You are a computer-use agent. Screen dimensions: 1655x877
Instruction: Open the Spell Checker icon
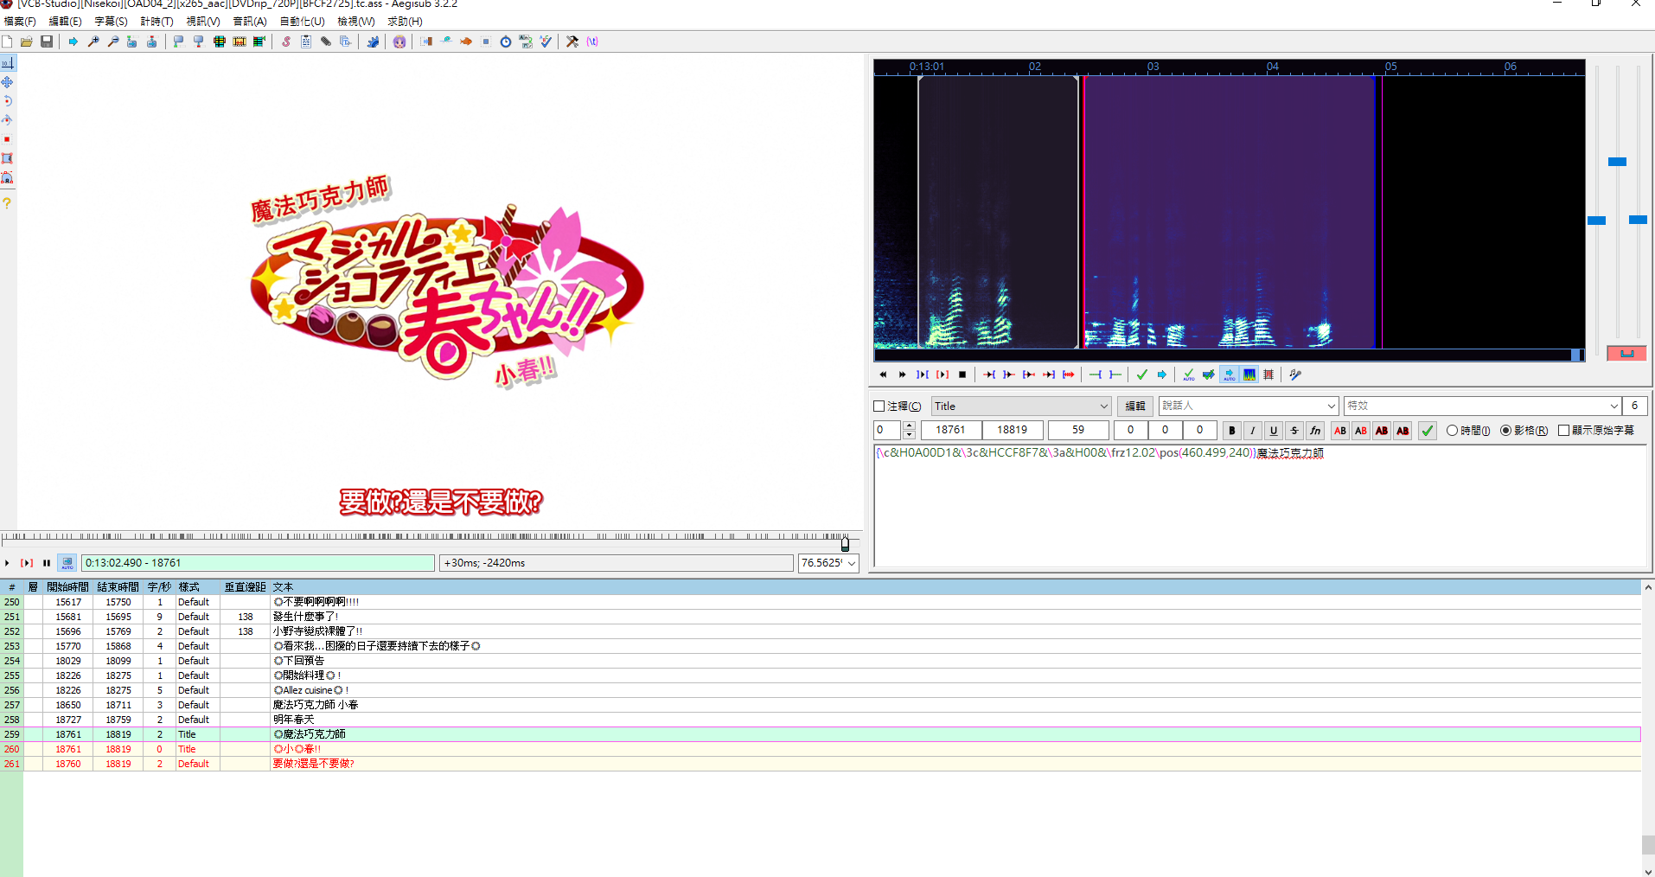tap(546, 42)
